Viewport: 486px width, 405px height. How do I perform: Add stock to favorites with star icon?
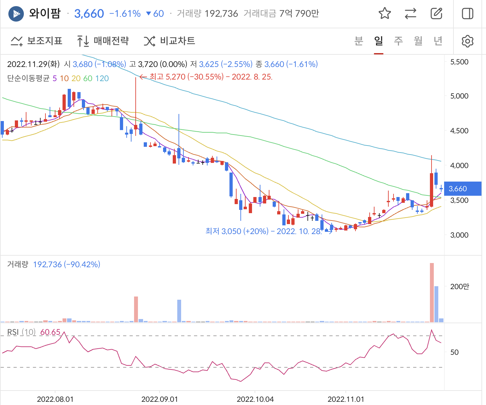(384, 14)
